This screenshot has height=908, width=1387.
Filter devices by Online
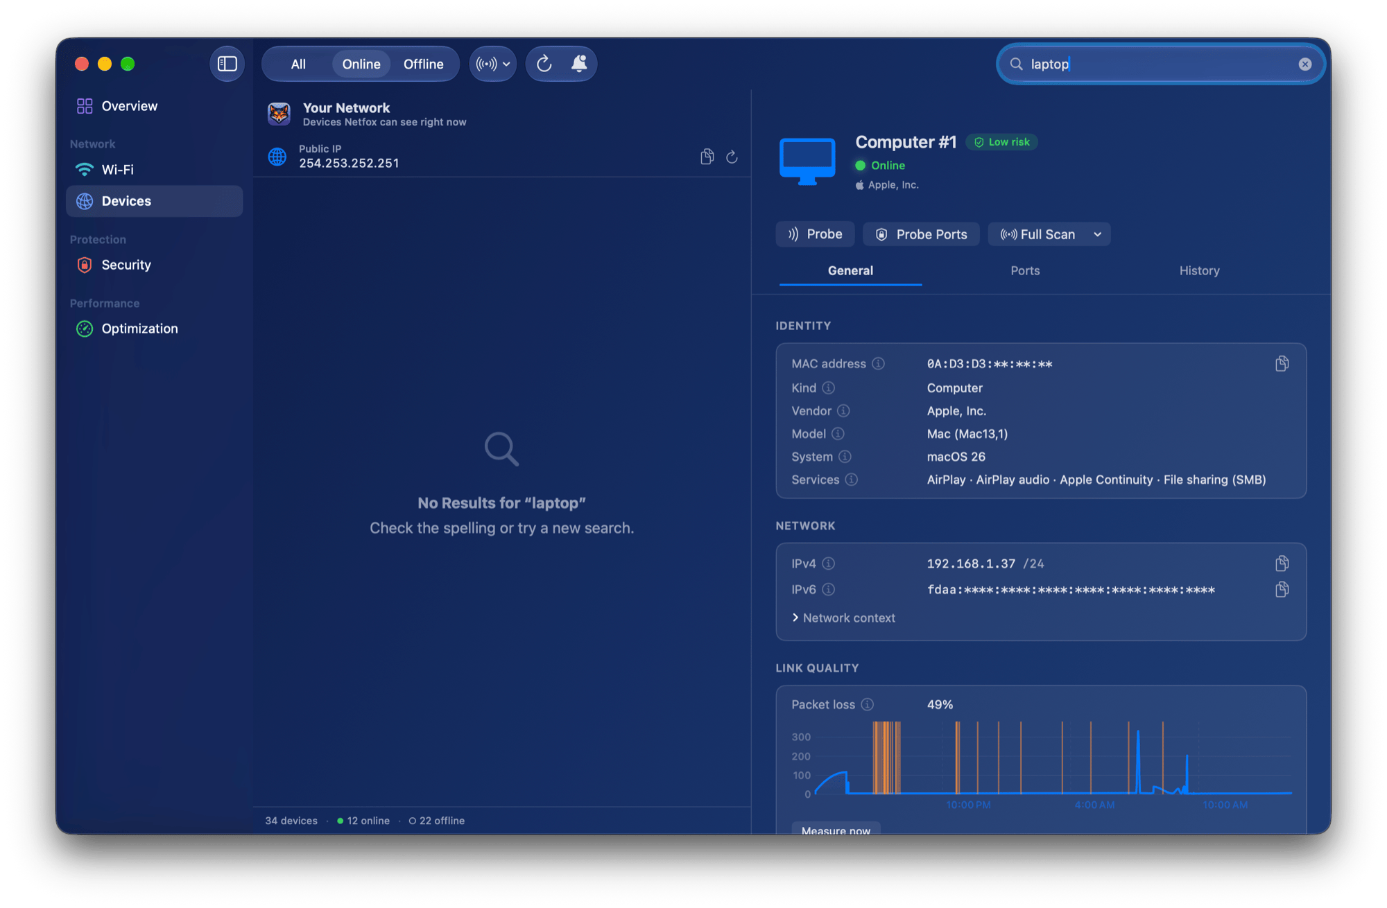(361, 64)
